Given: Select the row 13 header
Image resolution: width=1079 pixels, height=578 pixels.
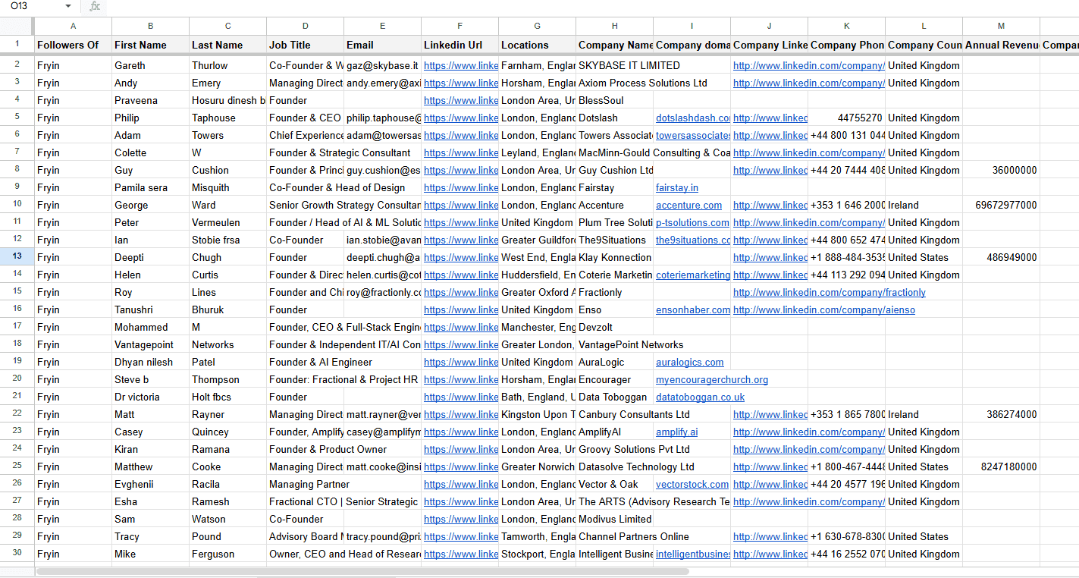Looking at the screenshot, I should [x=17, y=257].
